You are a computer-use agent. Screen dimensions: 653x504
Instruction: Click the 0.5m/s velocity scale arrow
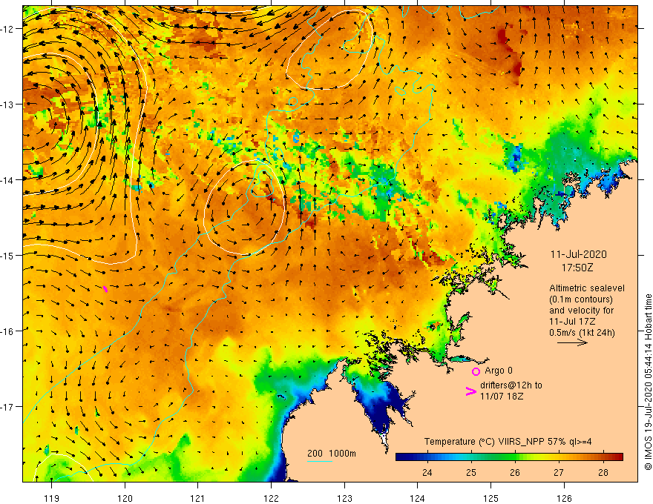[x=573, y=342]
